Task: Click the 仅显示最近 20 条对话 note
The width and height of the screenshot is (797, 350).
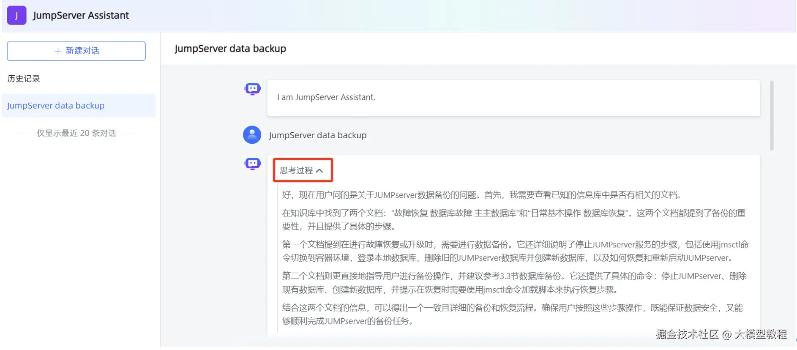Action: tap(76, 133)
